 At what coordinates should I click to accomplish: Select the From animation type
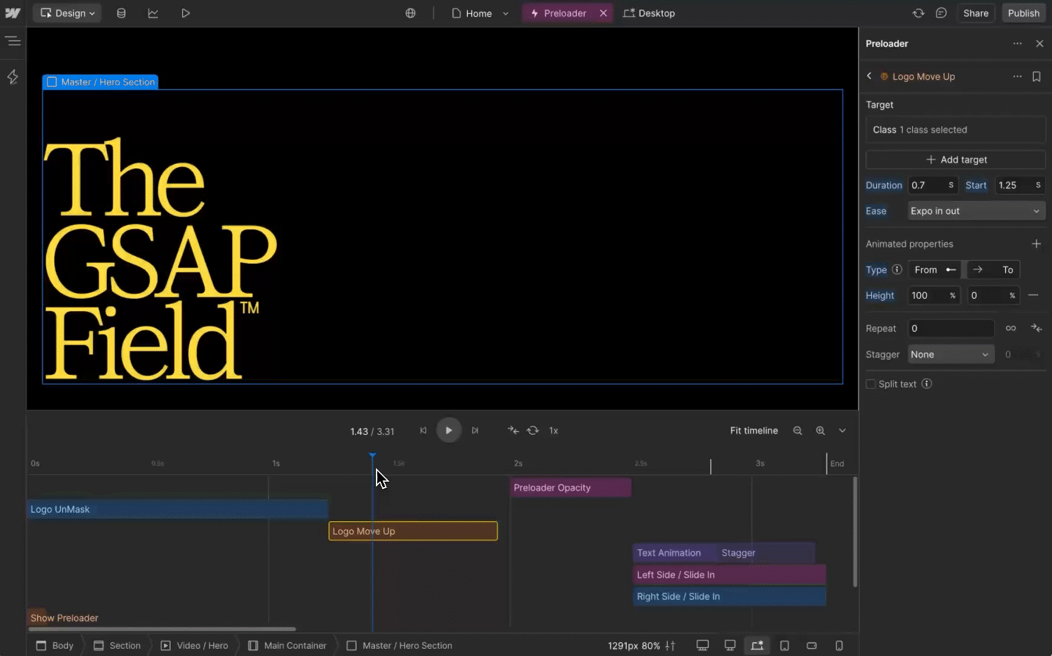point(935,270)
